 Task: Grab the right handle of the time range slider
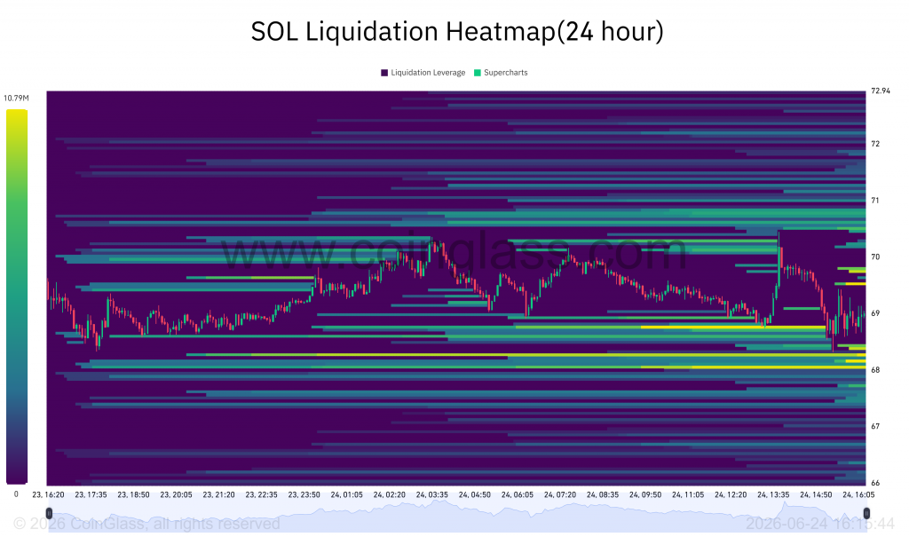pos(866,513)
